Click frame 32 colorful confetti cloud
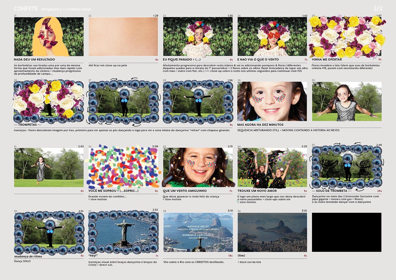 coord(123,168)
